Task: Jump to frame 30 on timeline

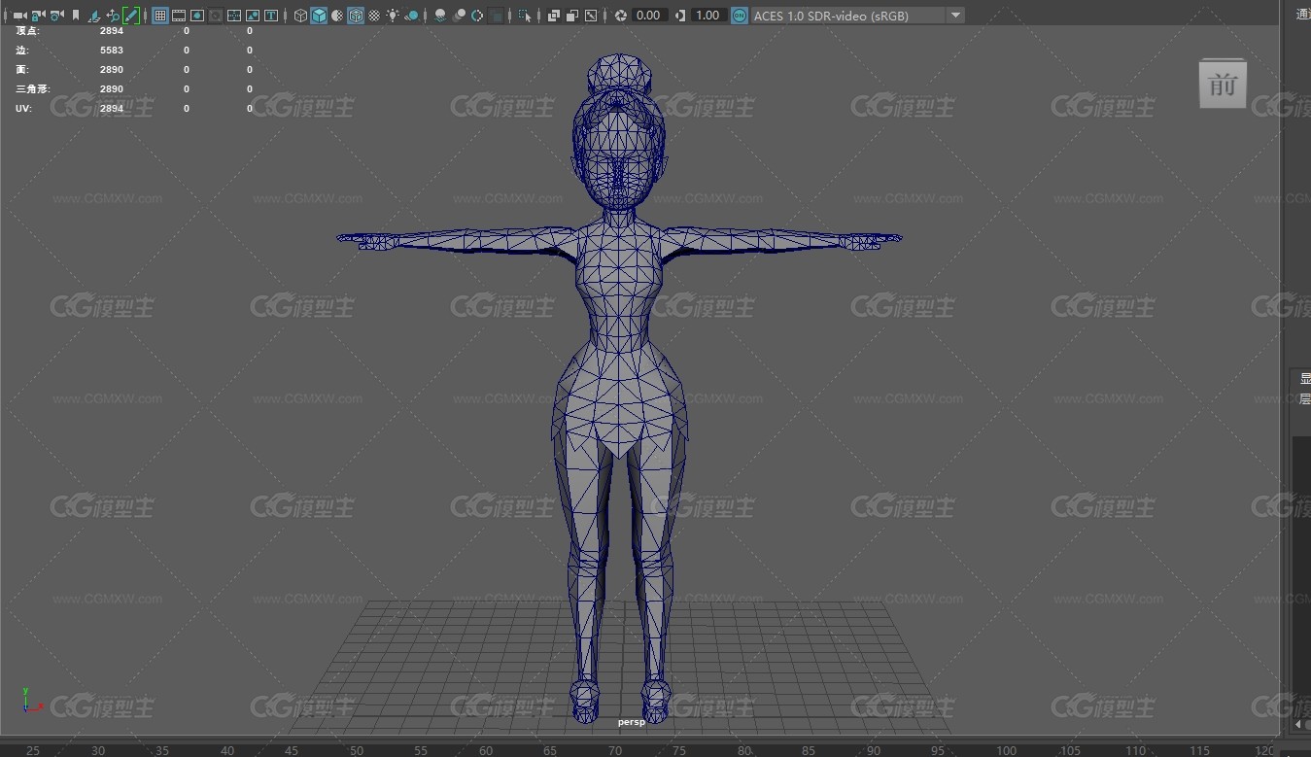Action: (98, 750)
